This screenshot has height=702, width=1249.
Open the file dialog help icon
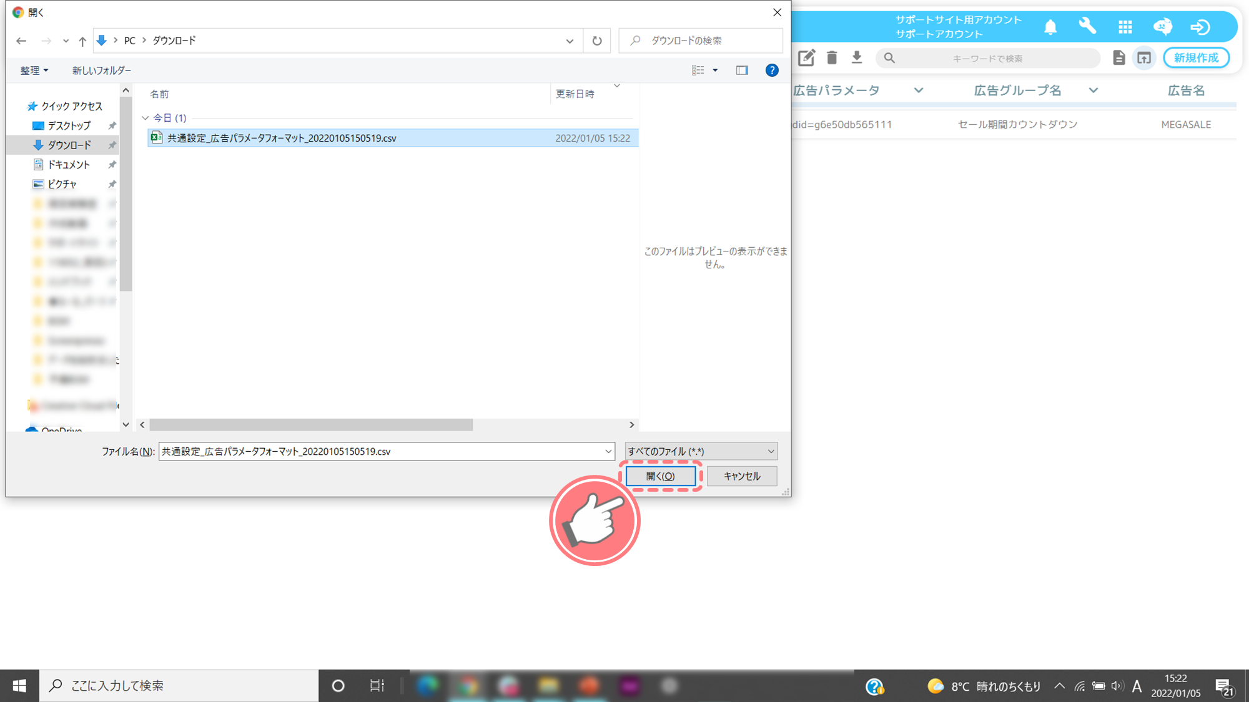pos(772,71)
